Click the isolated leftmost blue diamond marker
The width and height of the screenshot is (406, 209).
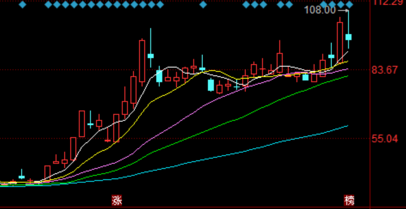22,5
